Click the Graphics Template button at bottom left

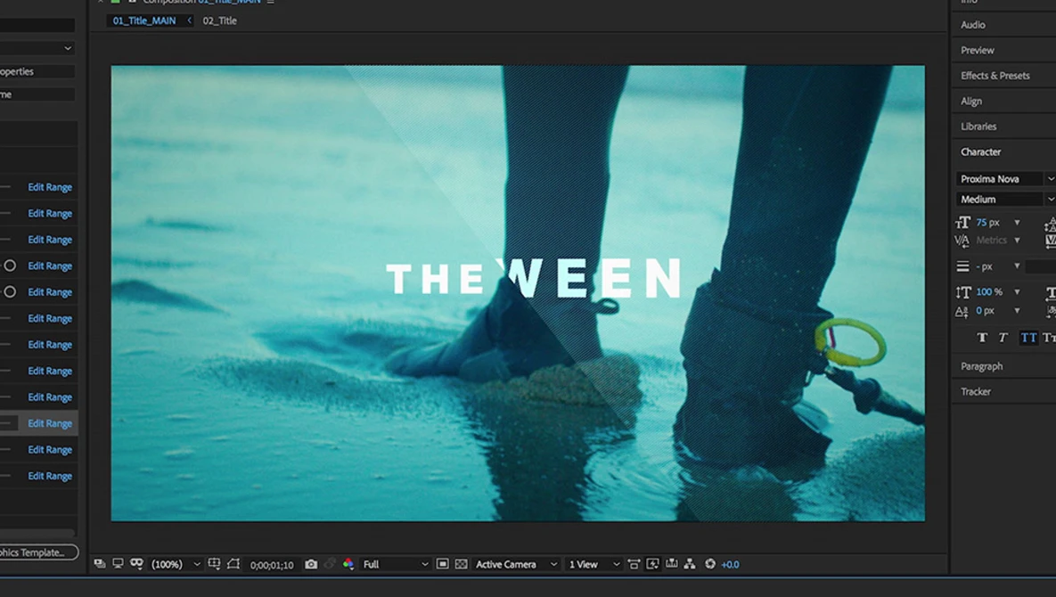[x=38, y=552]
